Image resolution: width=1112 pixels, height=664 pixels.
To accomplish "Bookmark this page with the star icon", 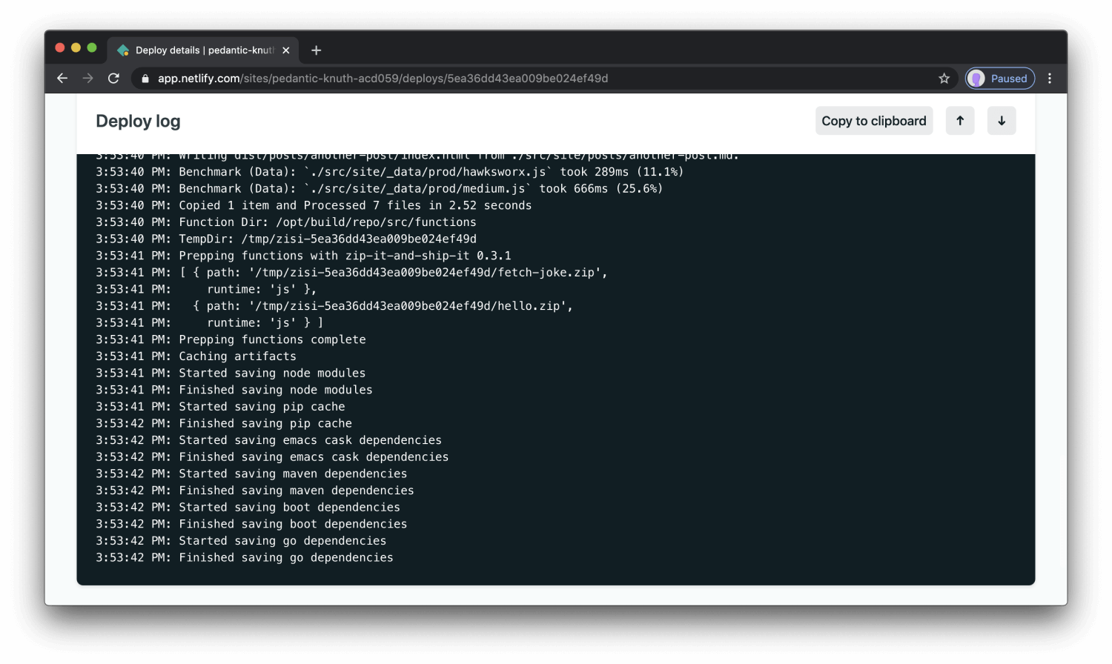I will [x=944, y=78].
